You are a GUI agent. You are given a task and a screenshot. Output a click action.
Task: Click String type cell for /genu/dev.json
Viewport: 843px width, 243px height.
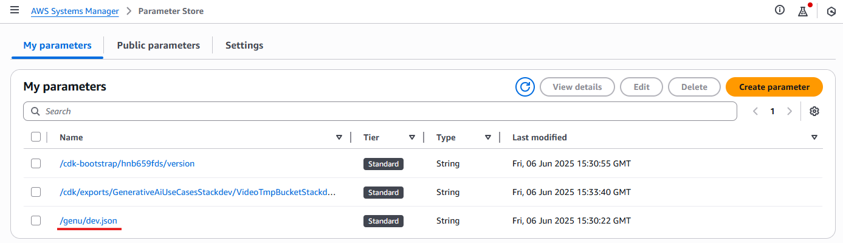click(448, 221)
